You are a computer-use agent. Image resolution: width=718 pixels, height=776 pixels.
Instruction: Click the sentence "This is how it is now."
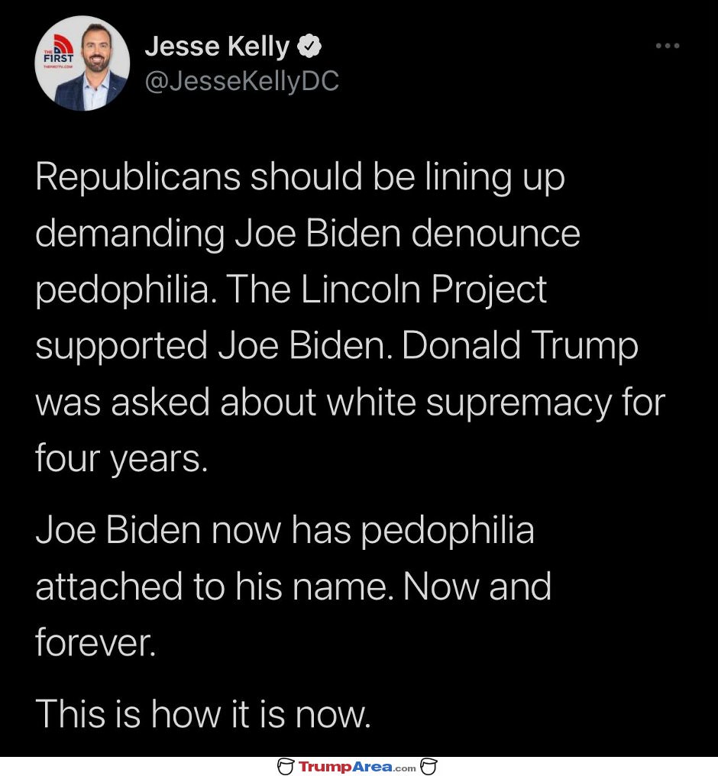[203, 714]
